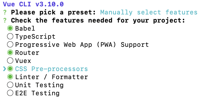This screenshot has width=221, height=108.
Task: Uncheck the Router feature circle
Action: tap(10, 53)
